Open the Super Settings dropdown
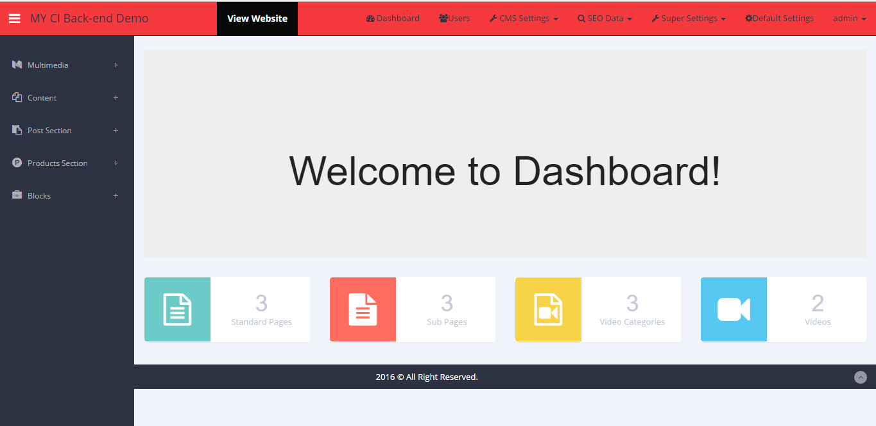This screenshot has width=876, height=426. coord(688,18)
